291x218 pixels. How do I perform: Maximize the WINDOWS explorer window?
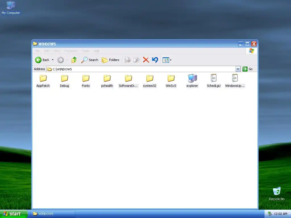tap(247, 44)
